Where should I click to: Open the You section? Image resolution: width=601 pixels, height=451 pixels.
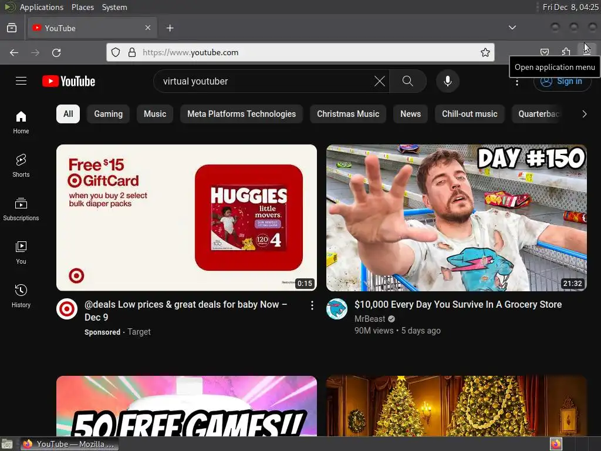pyautogui.click(x=21, y=253)
